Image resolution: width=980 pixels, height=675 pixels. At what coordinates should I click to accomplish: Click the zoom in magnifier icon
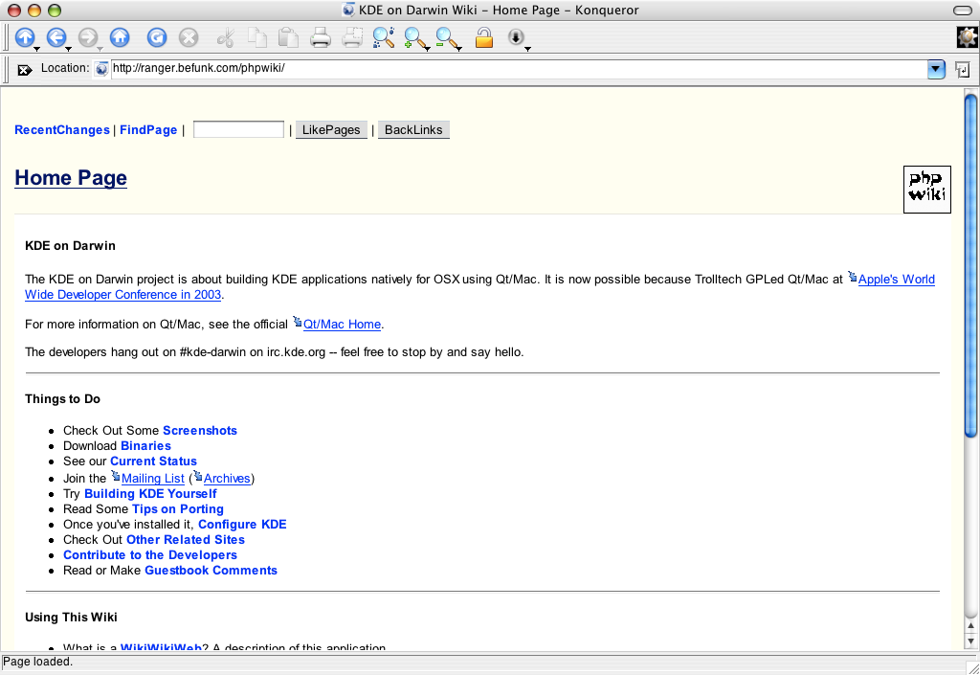tap(414, 37)
